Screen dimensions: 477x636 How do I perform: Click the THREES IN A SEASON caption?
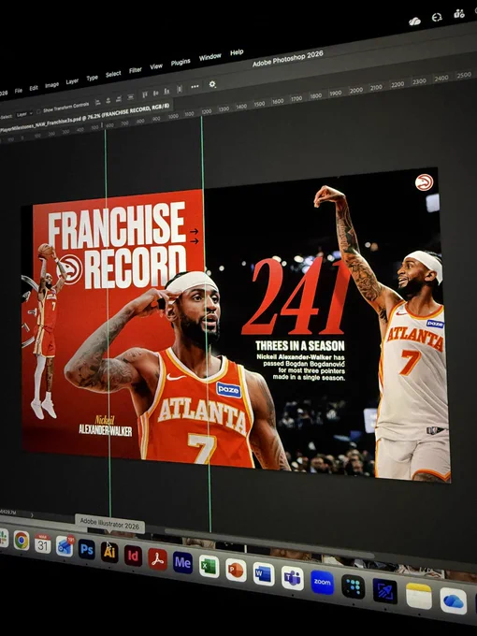[299, 346]
